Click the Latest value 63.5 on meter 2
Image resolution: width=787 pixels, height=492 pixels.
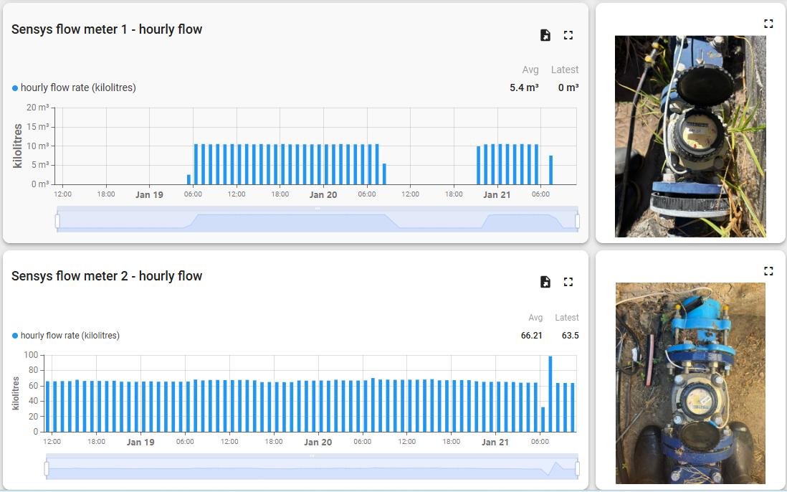coord(570,335)
